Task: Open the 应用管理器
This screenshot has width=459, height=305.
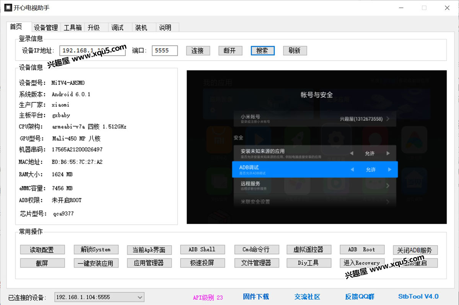Action: (149, 263)
